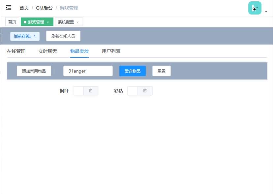
Task: Expand the dropdown arrow beside the avatar
Action: coord(266,11)
